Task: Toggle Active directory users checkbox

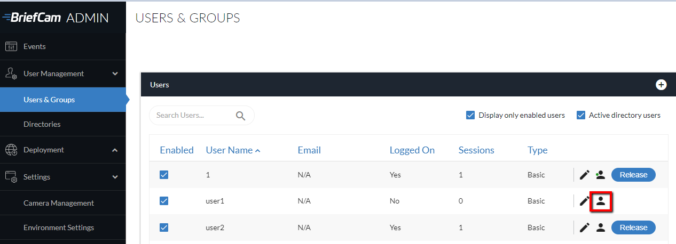Action: click(x=581, y=115)
